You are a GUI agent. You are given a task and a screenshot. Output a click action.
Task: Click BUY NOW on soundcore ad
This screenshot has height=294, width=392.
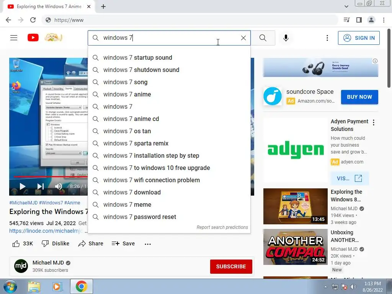tap(359, 97)
